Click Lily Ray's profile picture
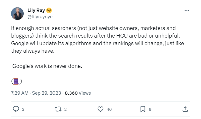The width and height of the screenshot is (201, 119). (17, 14)
